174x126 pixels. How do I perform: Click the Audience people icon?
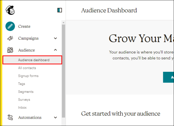click(10, 50)
